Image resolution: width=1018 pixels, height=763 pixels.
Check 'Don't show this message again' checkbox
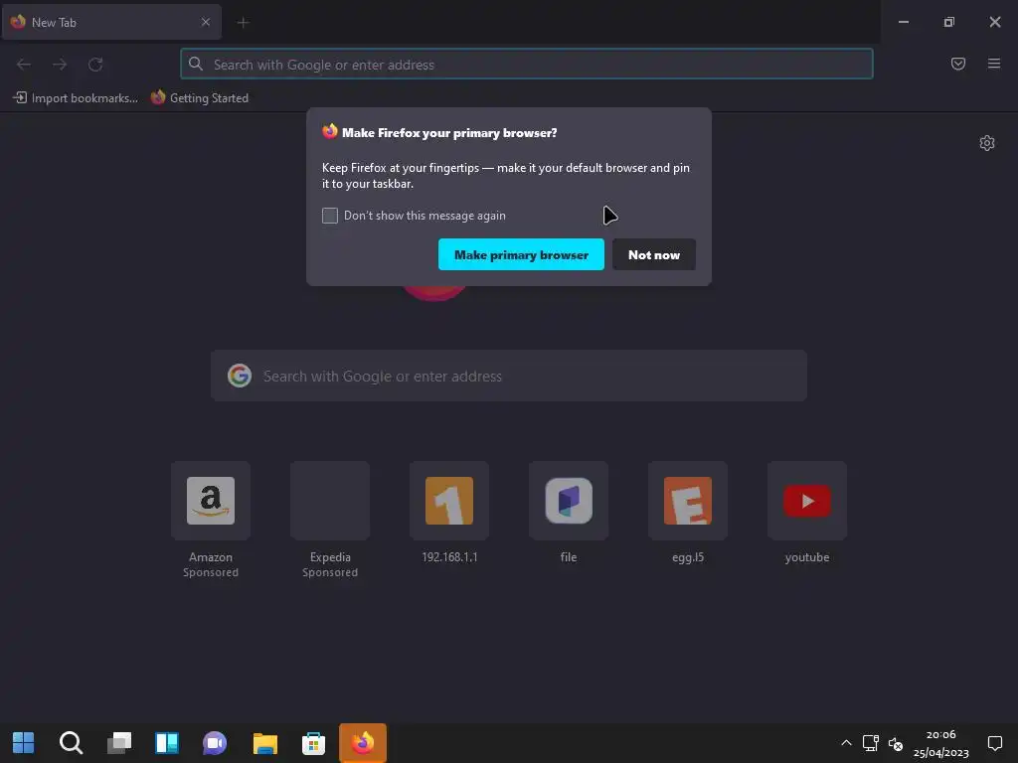(x=330, y=216)
